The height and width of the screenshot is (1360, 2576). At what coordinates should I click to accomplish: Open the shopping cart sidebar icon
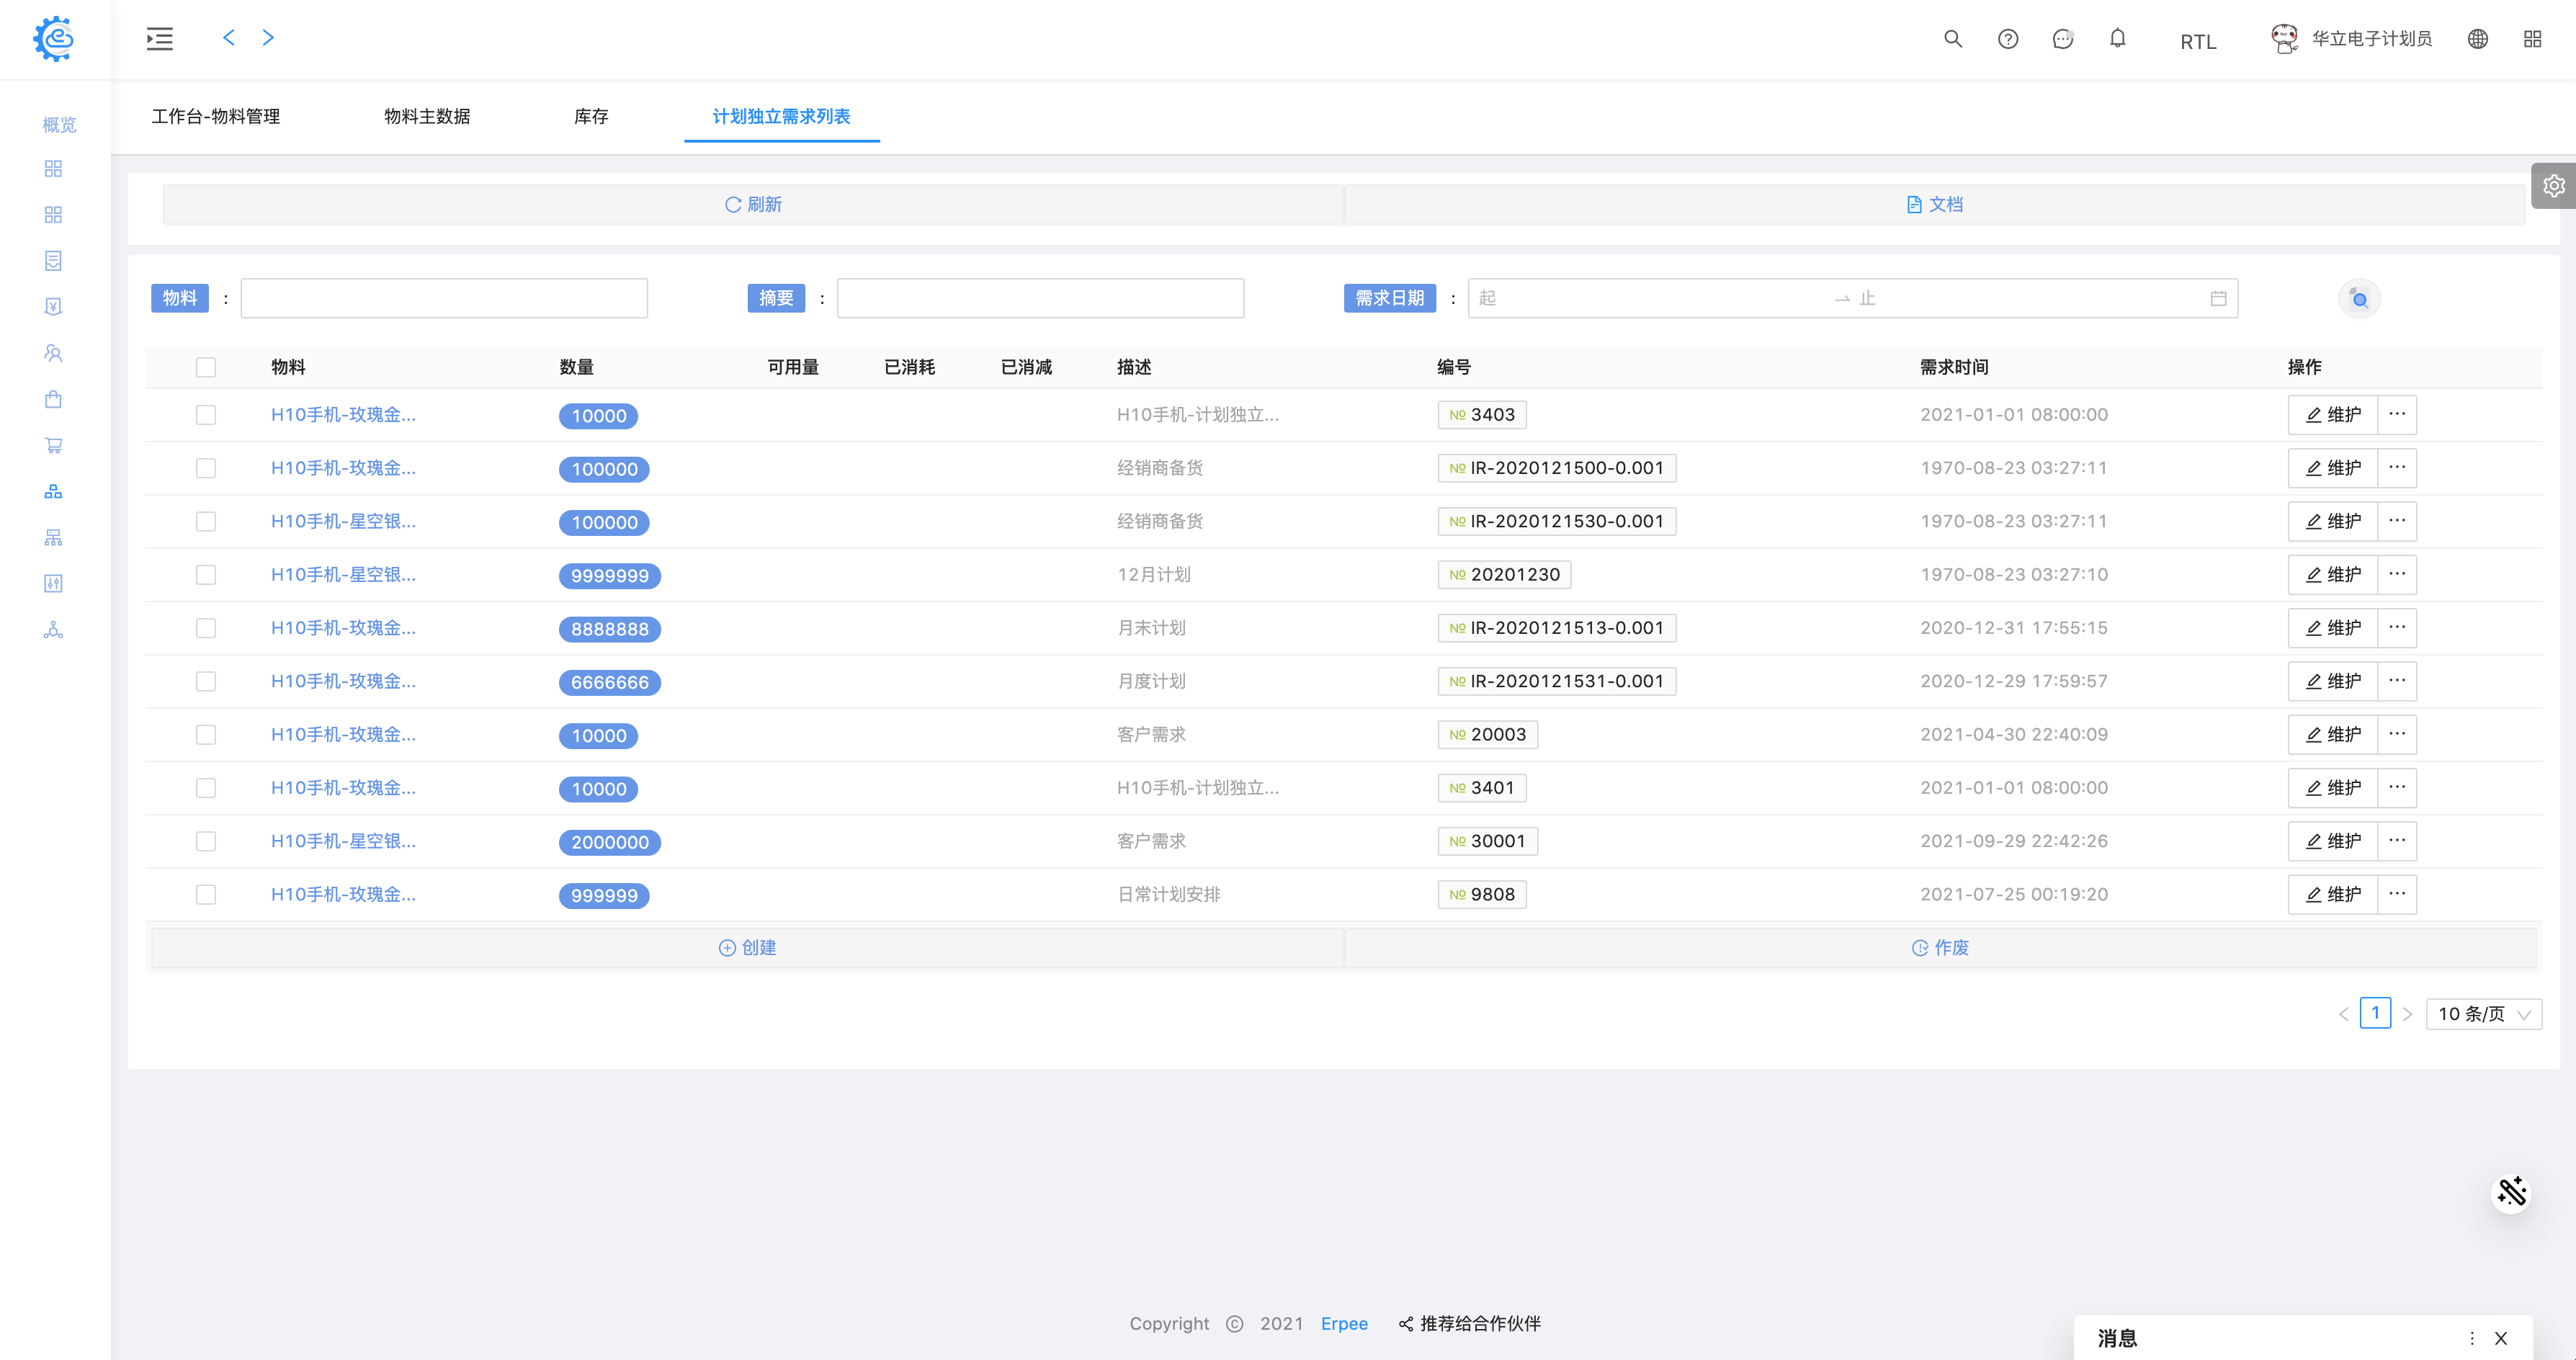[54, 446]
